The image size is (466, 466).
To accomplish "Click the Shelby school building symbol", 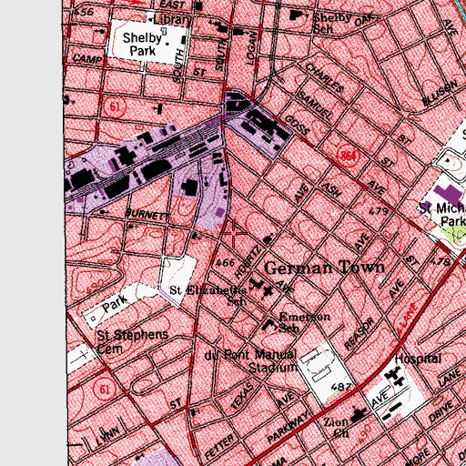I will 297,15.
